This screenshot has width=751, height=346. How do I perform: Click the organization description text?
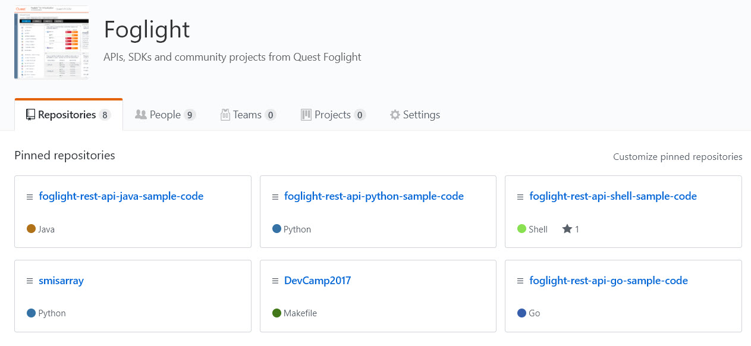pyautogui.click(x=232, y=57)
